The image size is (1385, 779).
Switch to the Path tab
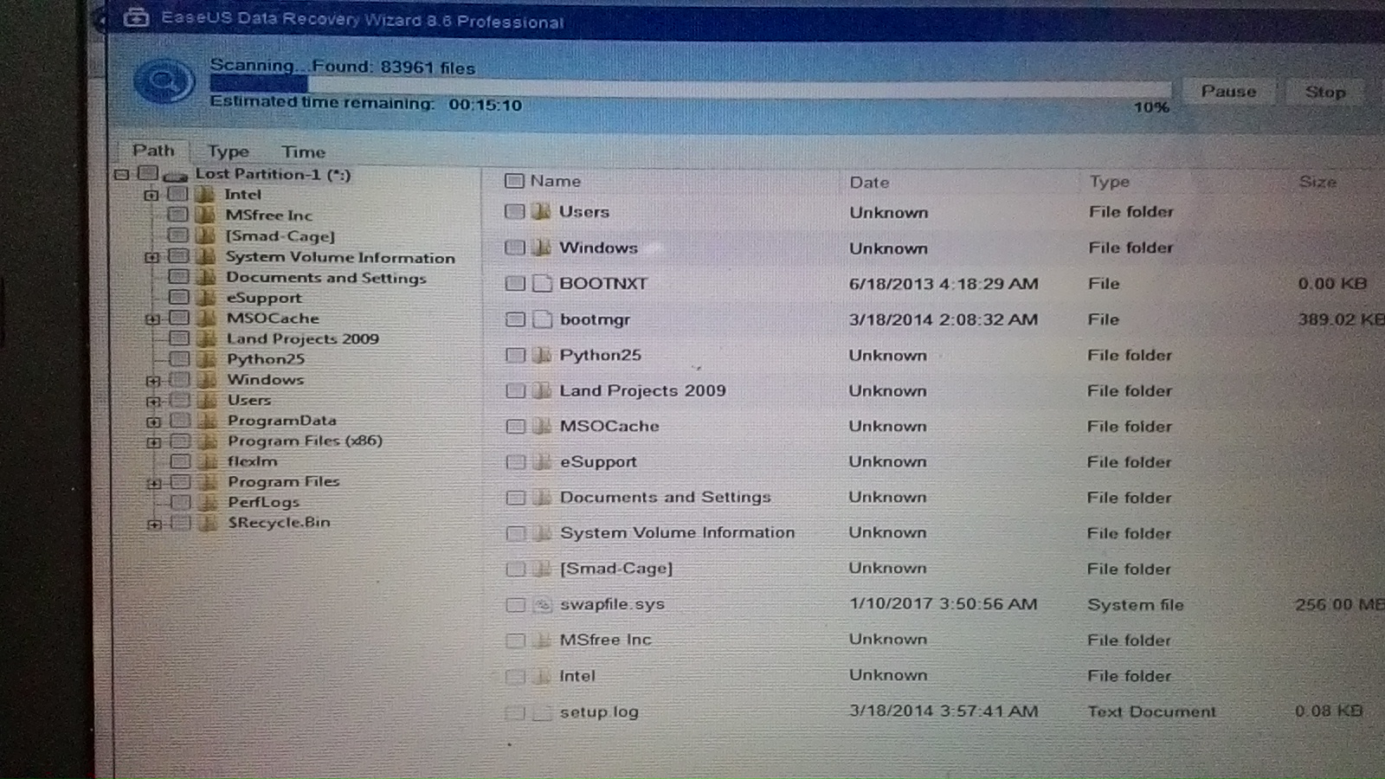coord(153,151)
